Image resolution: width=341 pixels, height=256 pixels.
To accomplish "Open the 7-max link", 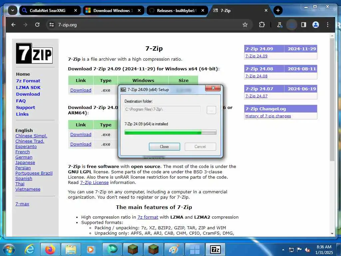I will [x=22, y=204].
